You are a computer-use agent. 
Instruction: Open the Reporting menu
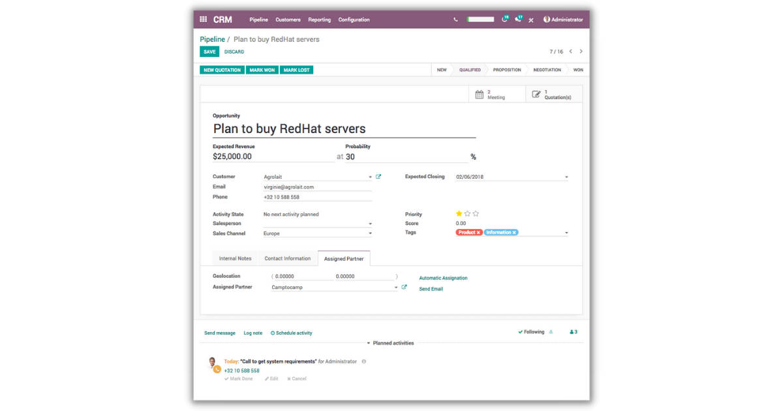tap(319, 20)
